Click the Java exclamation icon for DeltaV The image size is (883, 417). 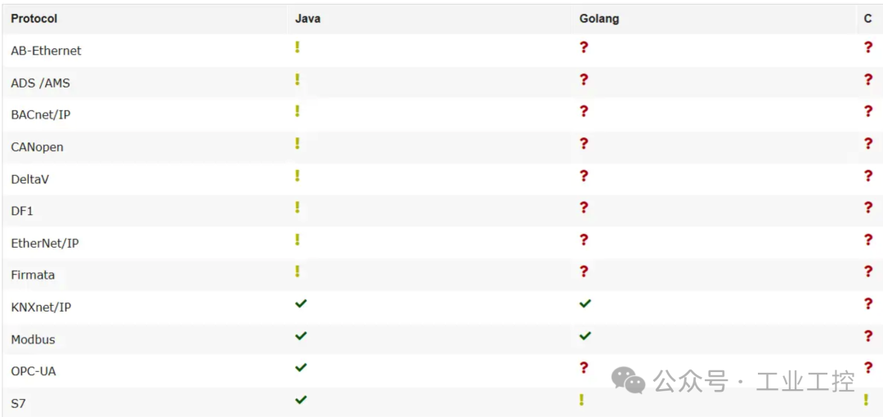coord(298,175)
